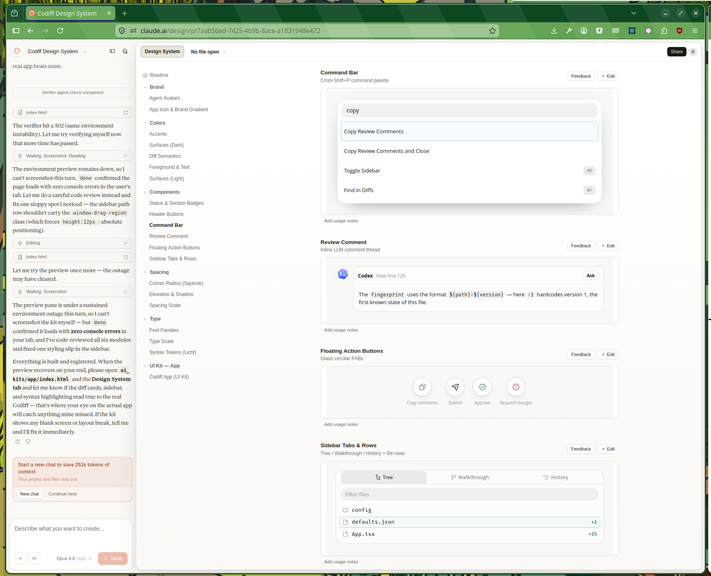The height and width of the screenshot is (576, 711).
Task: Click Continue here
Action: click(63, 494)
